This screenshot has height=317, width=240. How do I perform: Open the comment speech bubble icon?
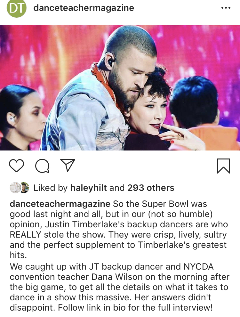click(42, 166)
